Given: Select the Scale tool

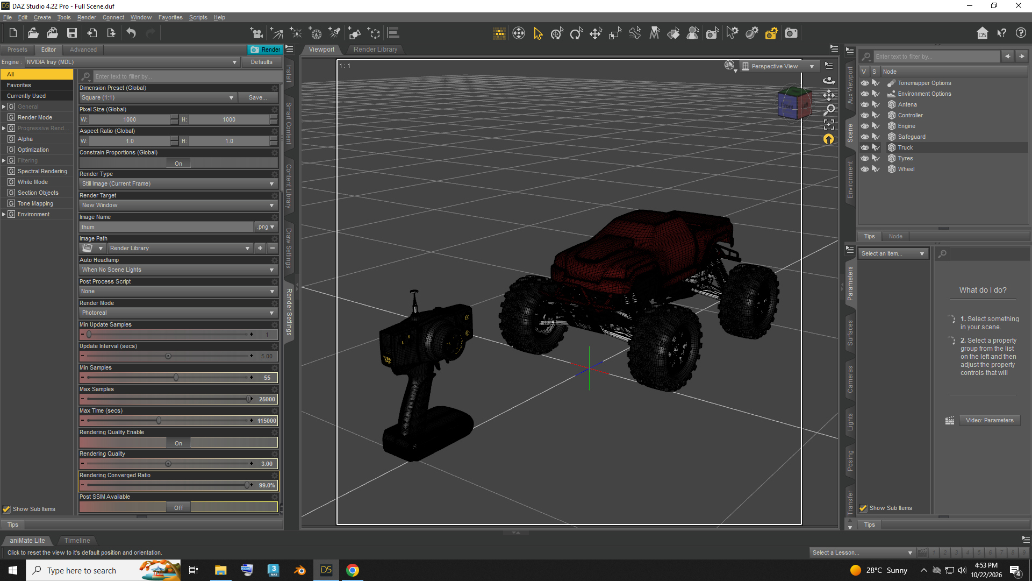Looking at the screenshot, I should (615, 33).
